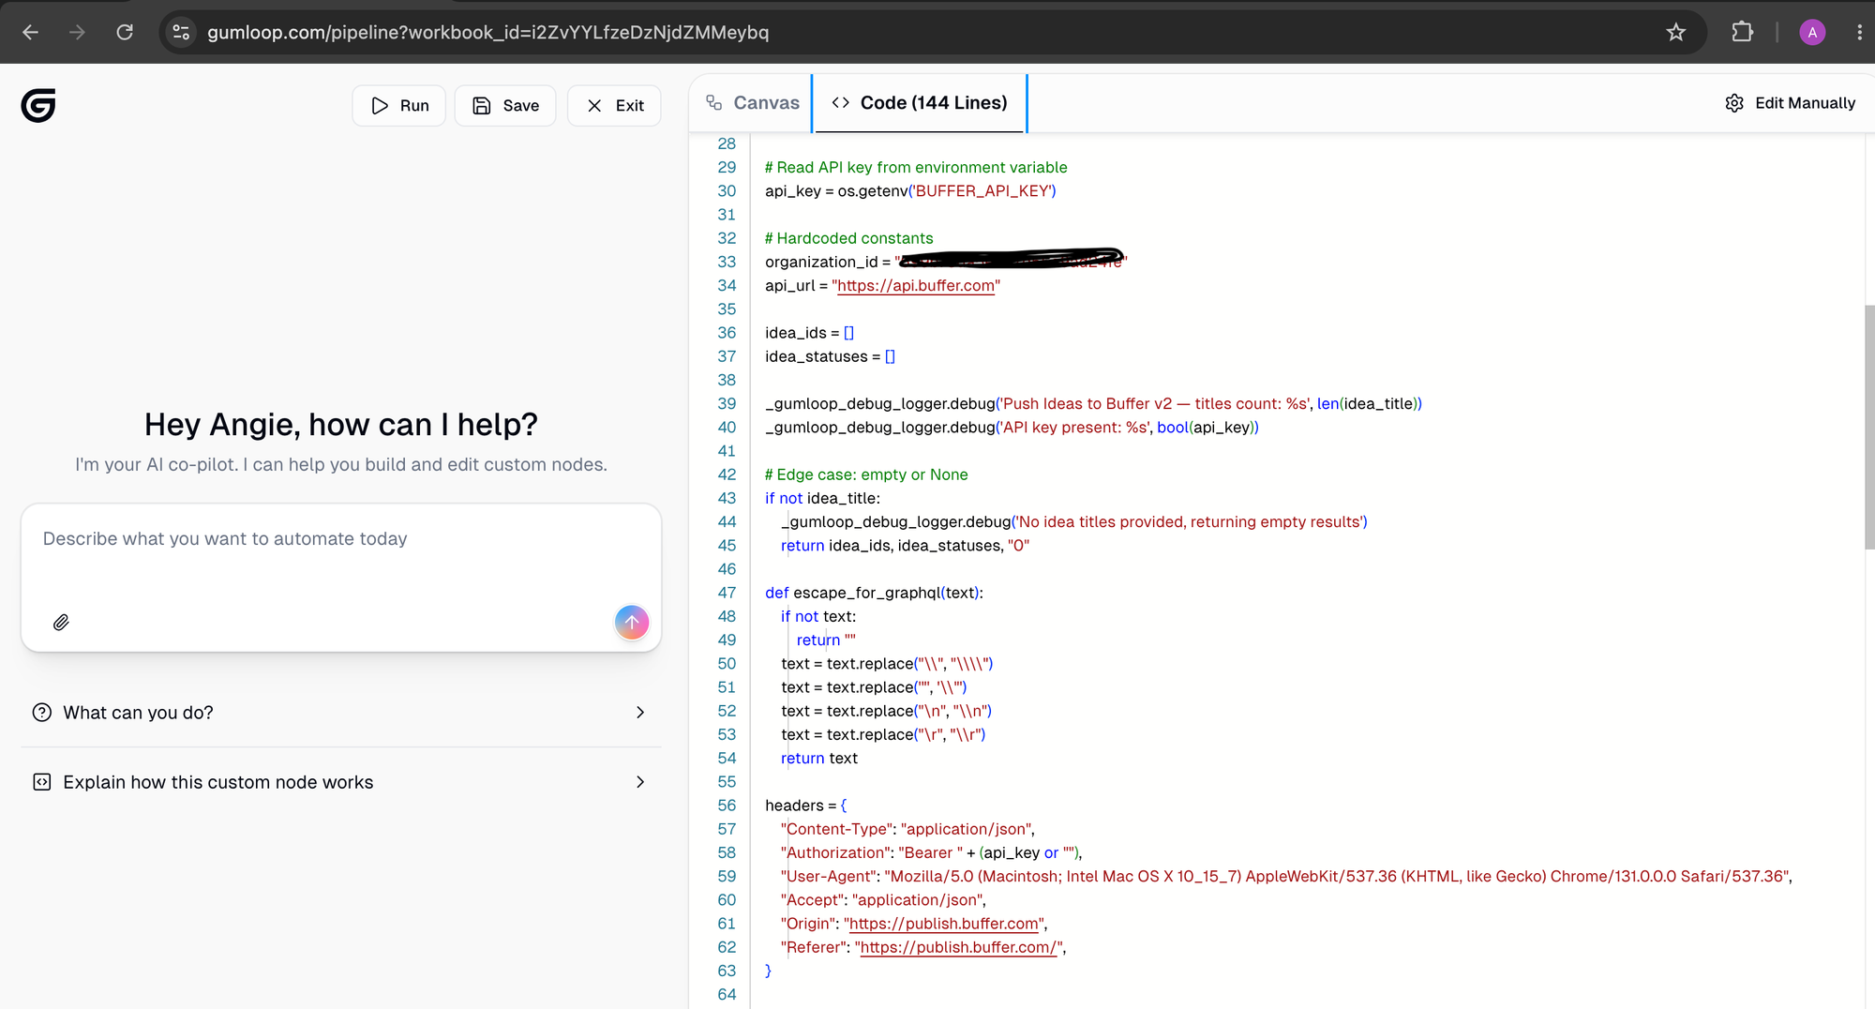Click the code brackets icon in Code tab
Viewport: 1875px width, 1009px height.
click(x=841, y=103)
